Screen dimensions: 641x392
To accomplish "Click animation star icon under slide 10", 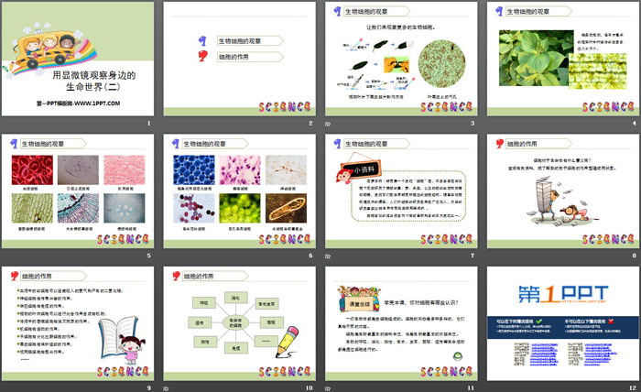I will pos(166,388).
